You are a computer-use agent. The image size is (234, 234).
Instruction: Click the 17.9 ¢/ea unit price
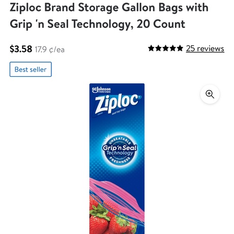pos(50,50)
